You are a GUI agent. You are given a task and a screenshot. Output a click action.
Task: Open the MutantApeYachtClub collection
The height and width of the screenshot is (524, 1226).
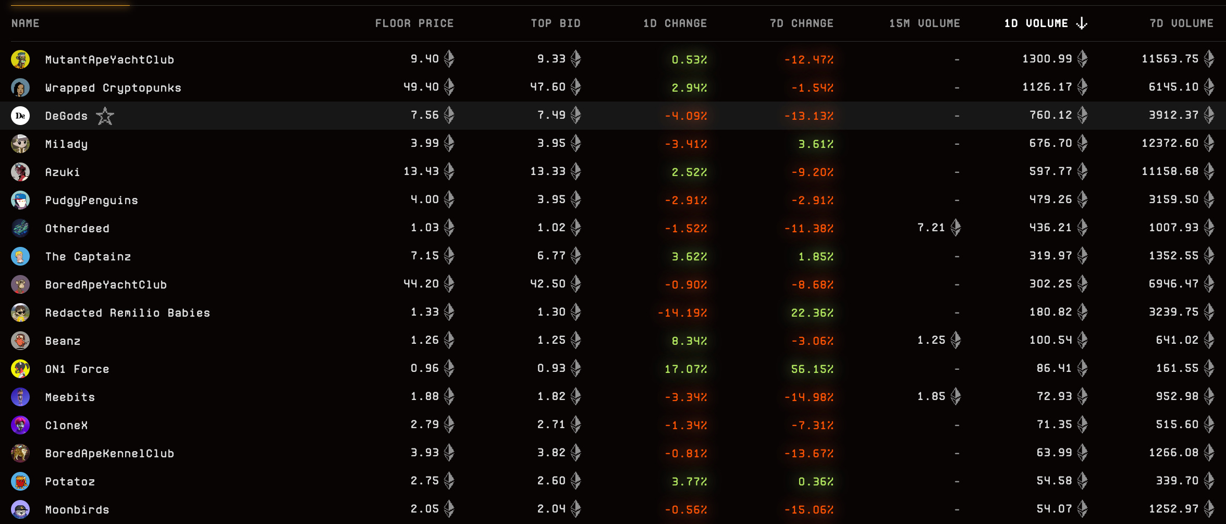pos(109,60)
